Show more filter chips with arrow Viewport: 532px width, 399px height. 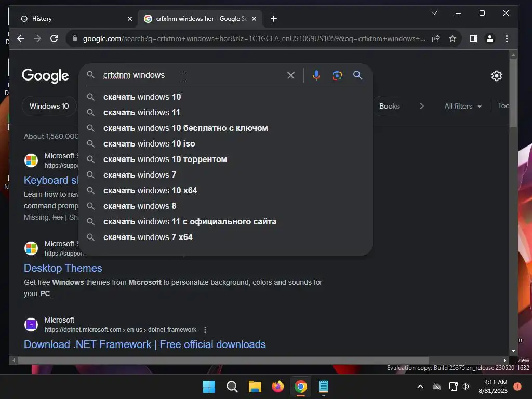pos(422,106)
